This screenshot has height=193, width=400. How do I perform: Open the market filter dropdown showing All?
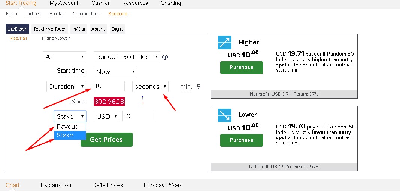(x=64, y=57)
